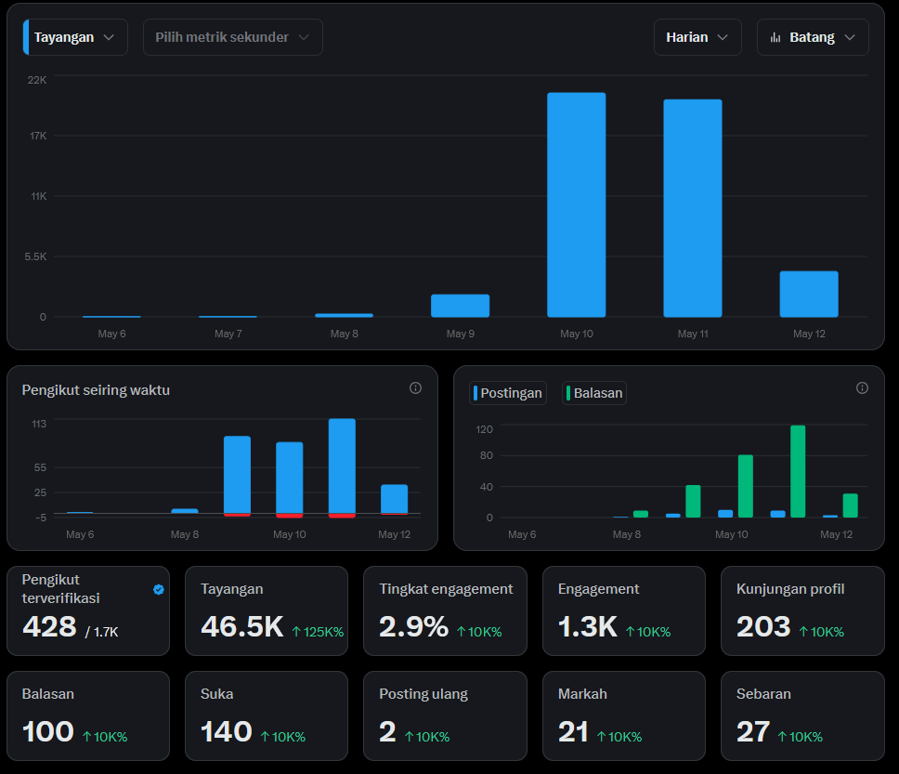
Task: Click the Pengikut seiring waktu title
Action: [96, 390]
